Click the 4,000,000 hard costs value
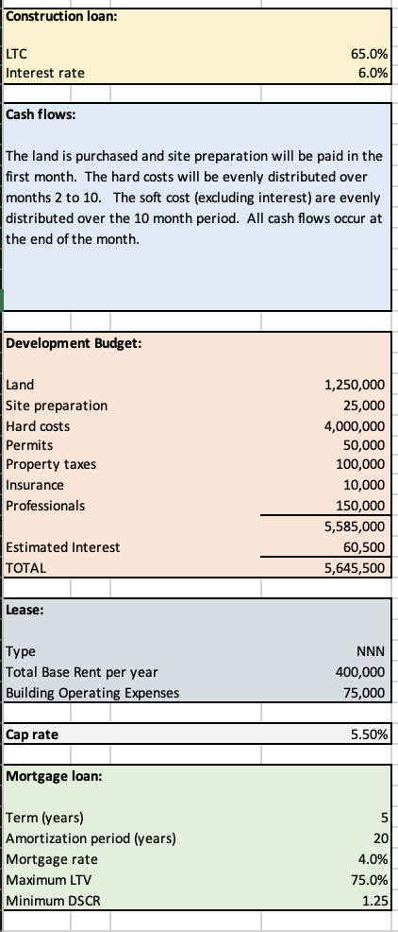This screenshot has width=398, height=932. (x=355, y=426)
